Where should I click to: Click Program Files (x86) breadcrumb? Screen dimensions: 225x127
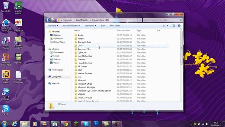pos(101,20)
